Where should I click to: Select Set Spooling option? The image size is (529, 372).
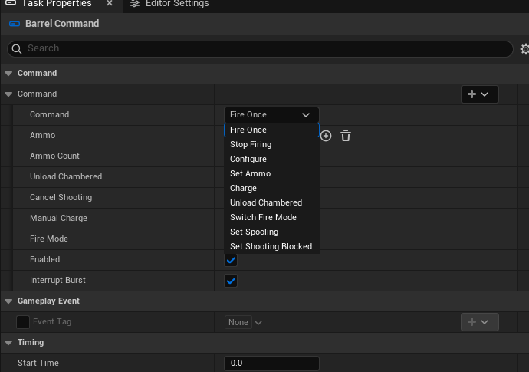(271, 232)
